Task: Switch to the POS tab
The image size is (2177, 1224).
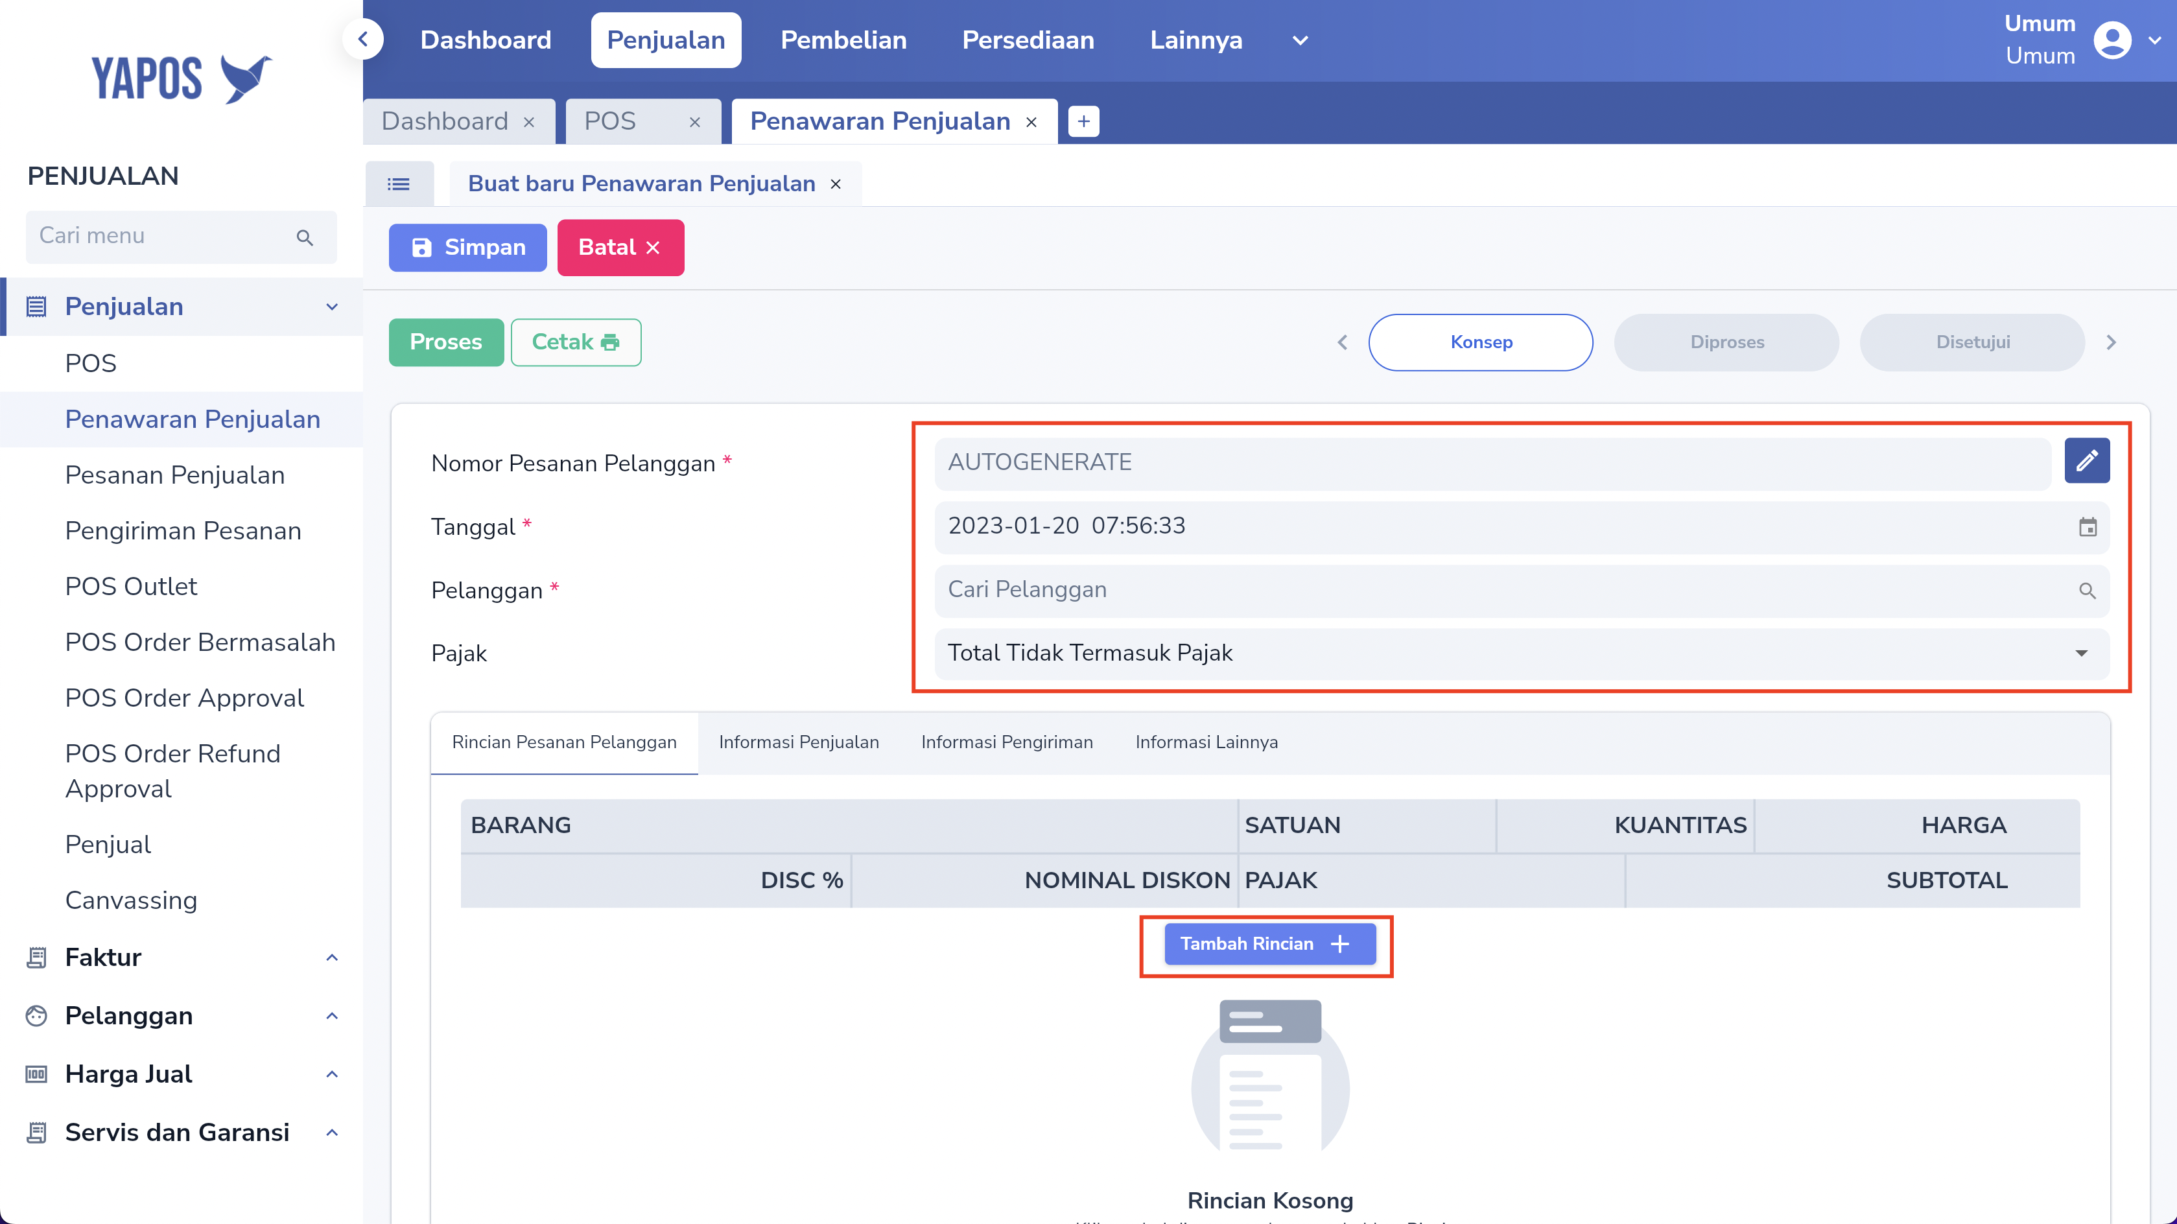Action: point(609,122)
